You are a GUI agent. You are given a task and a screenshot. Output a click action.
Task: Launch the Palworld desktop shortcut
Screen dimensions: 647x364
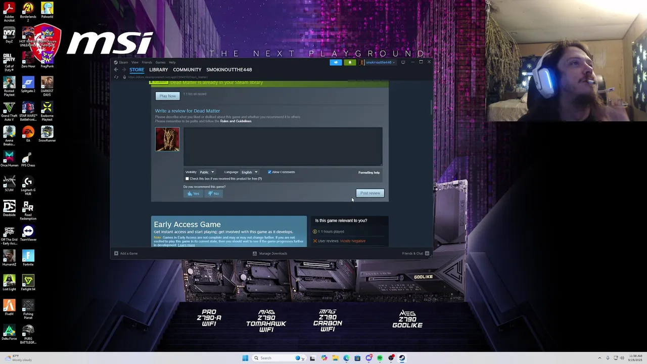pyautogui.click(x=47, y=10)
